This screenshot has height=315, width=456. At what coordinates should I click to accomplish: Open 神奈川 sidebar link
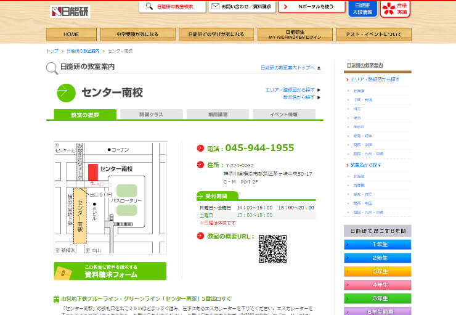[359, 127]
